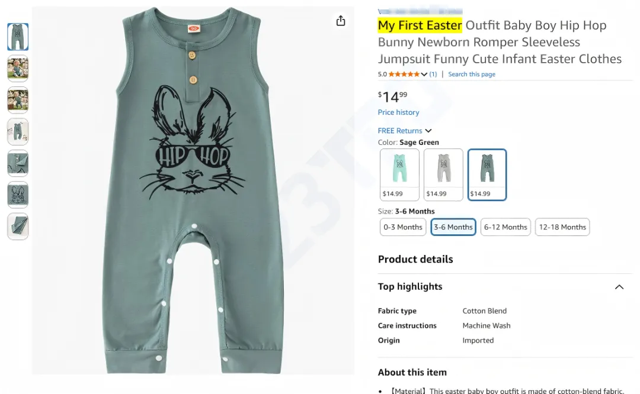Select the Sage Green color swatch
This screenshot has width=640, height=394.
click(487, 175)
